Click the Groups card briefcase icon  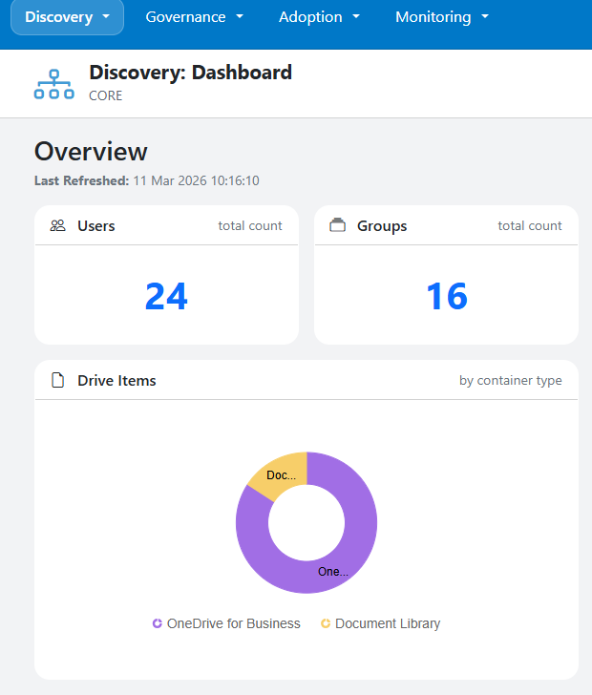337,226
